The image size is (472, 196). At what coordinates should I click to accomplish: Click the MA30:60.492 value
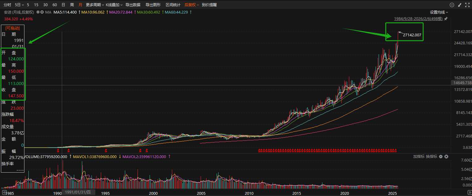point(148,12)
